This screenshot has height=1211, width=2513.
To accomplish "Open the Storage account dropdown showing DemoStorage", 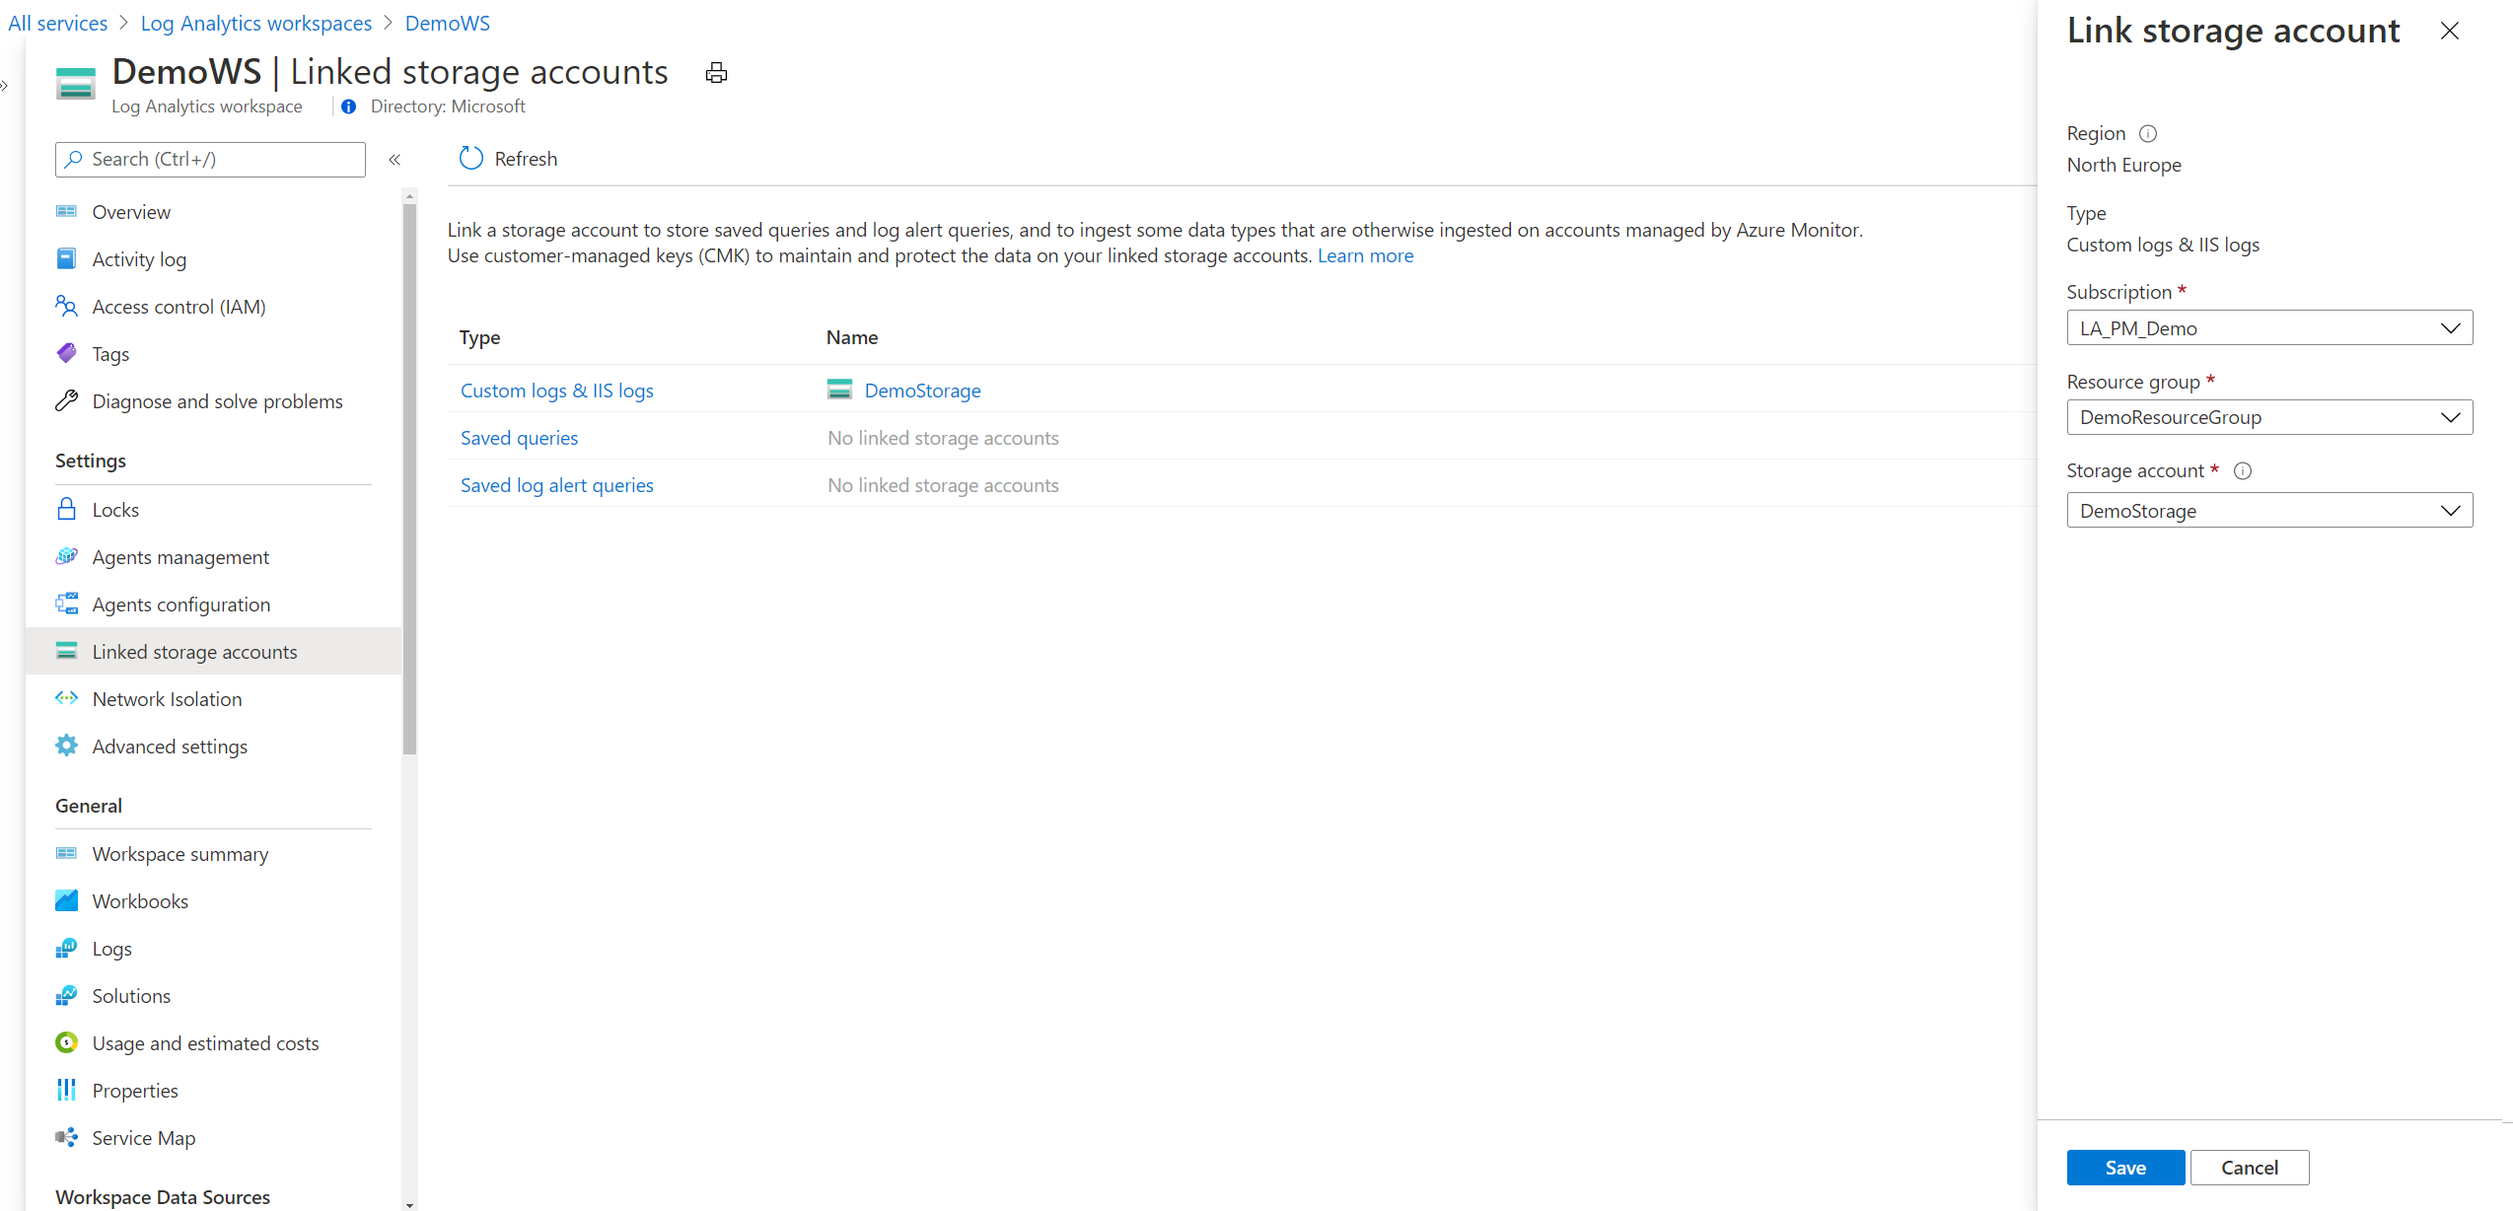I will 2268,510.
